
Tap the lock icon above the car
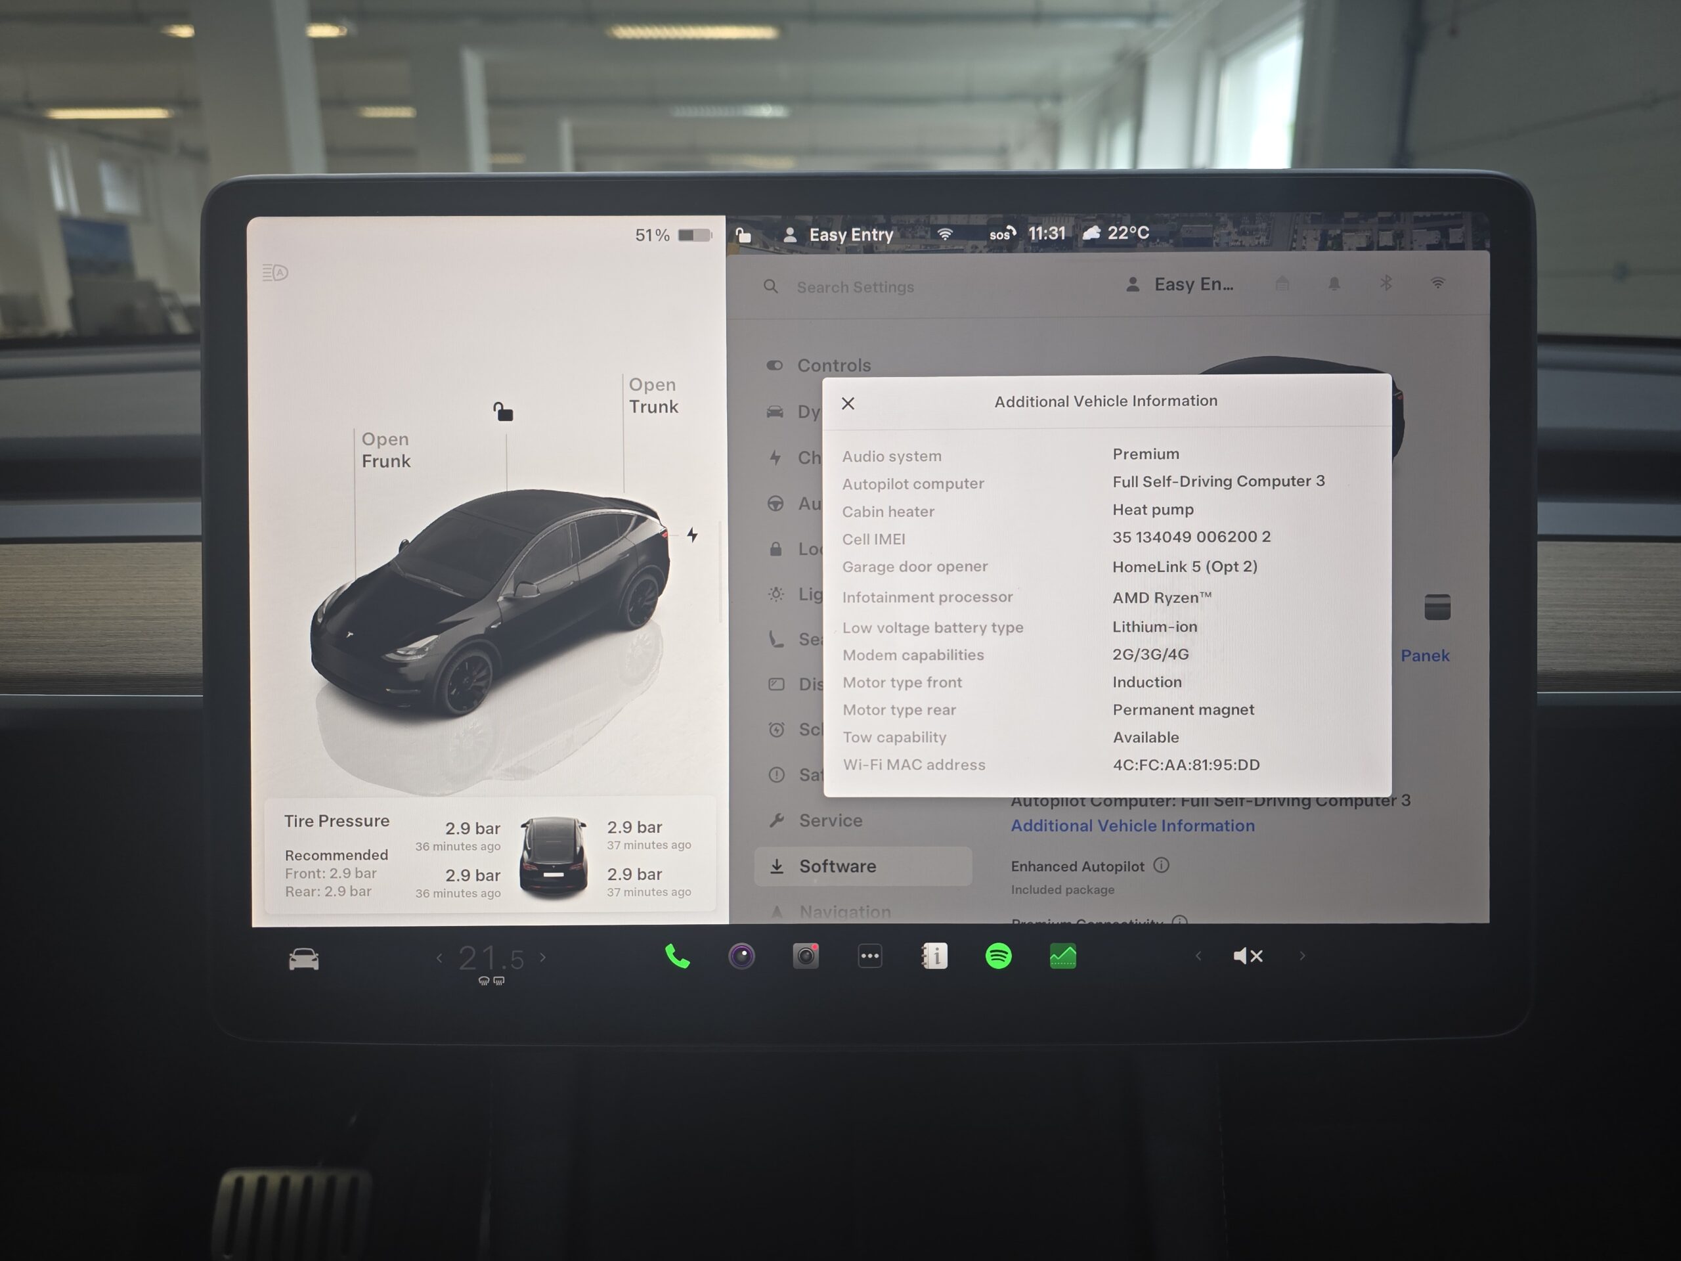pos(503,411)
